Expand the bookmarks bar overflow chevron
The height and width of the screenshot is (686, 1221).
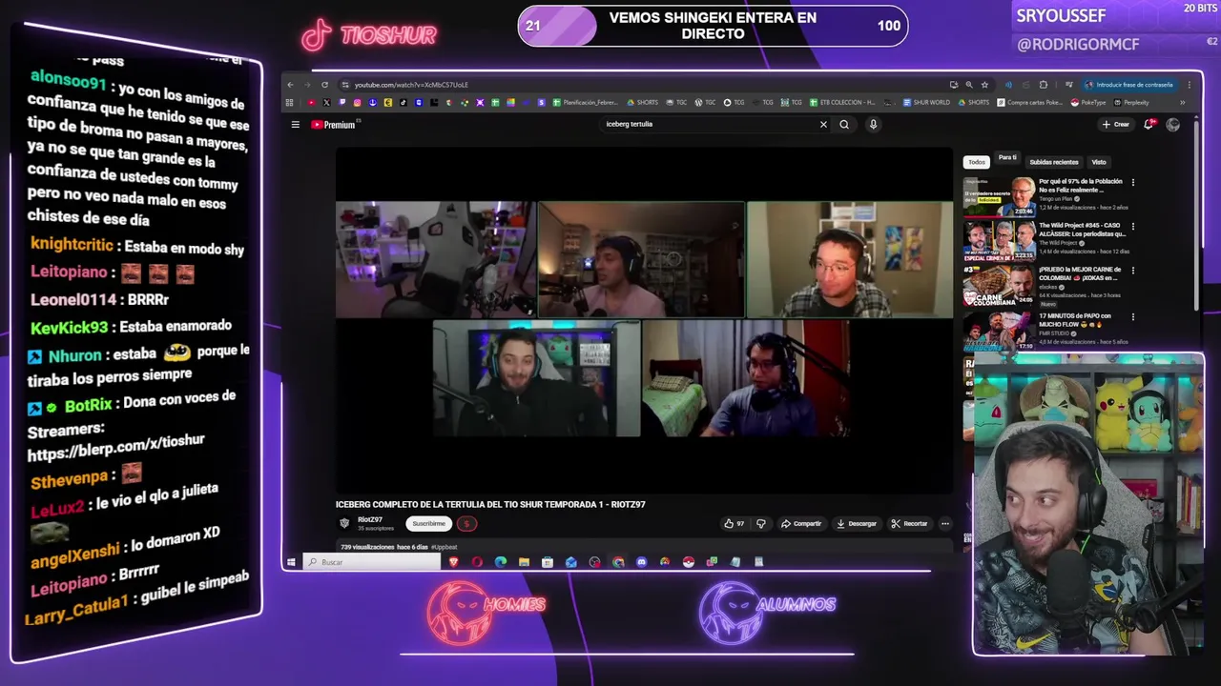click(x=1183, y=103)
